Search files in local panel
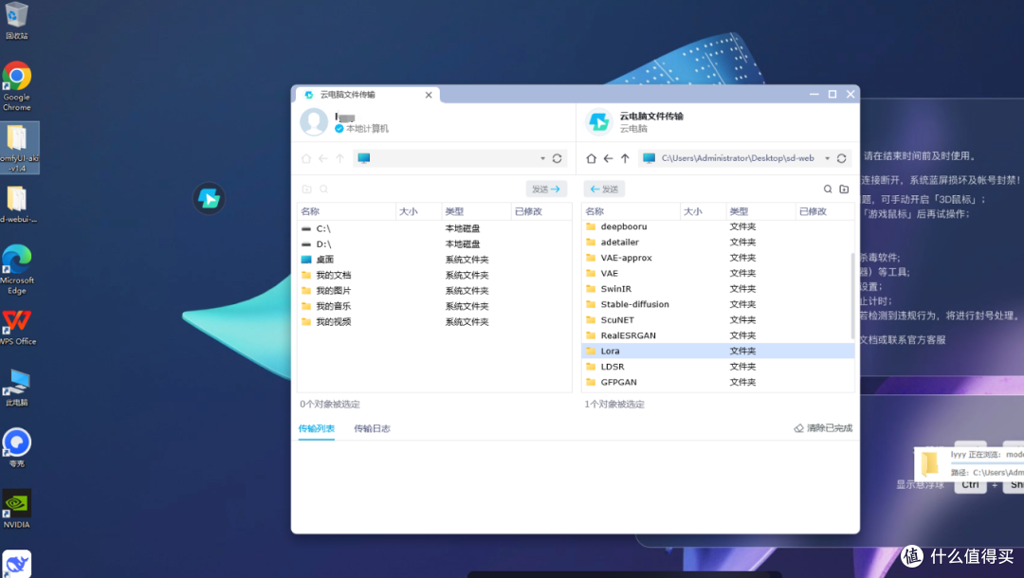 click(324, 190)
